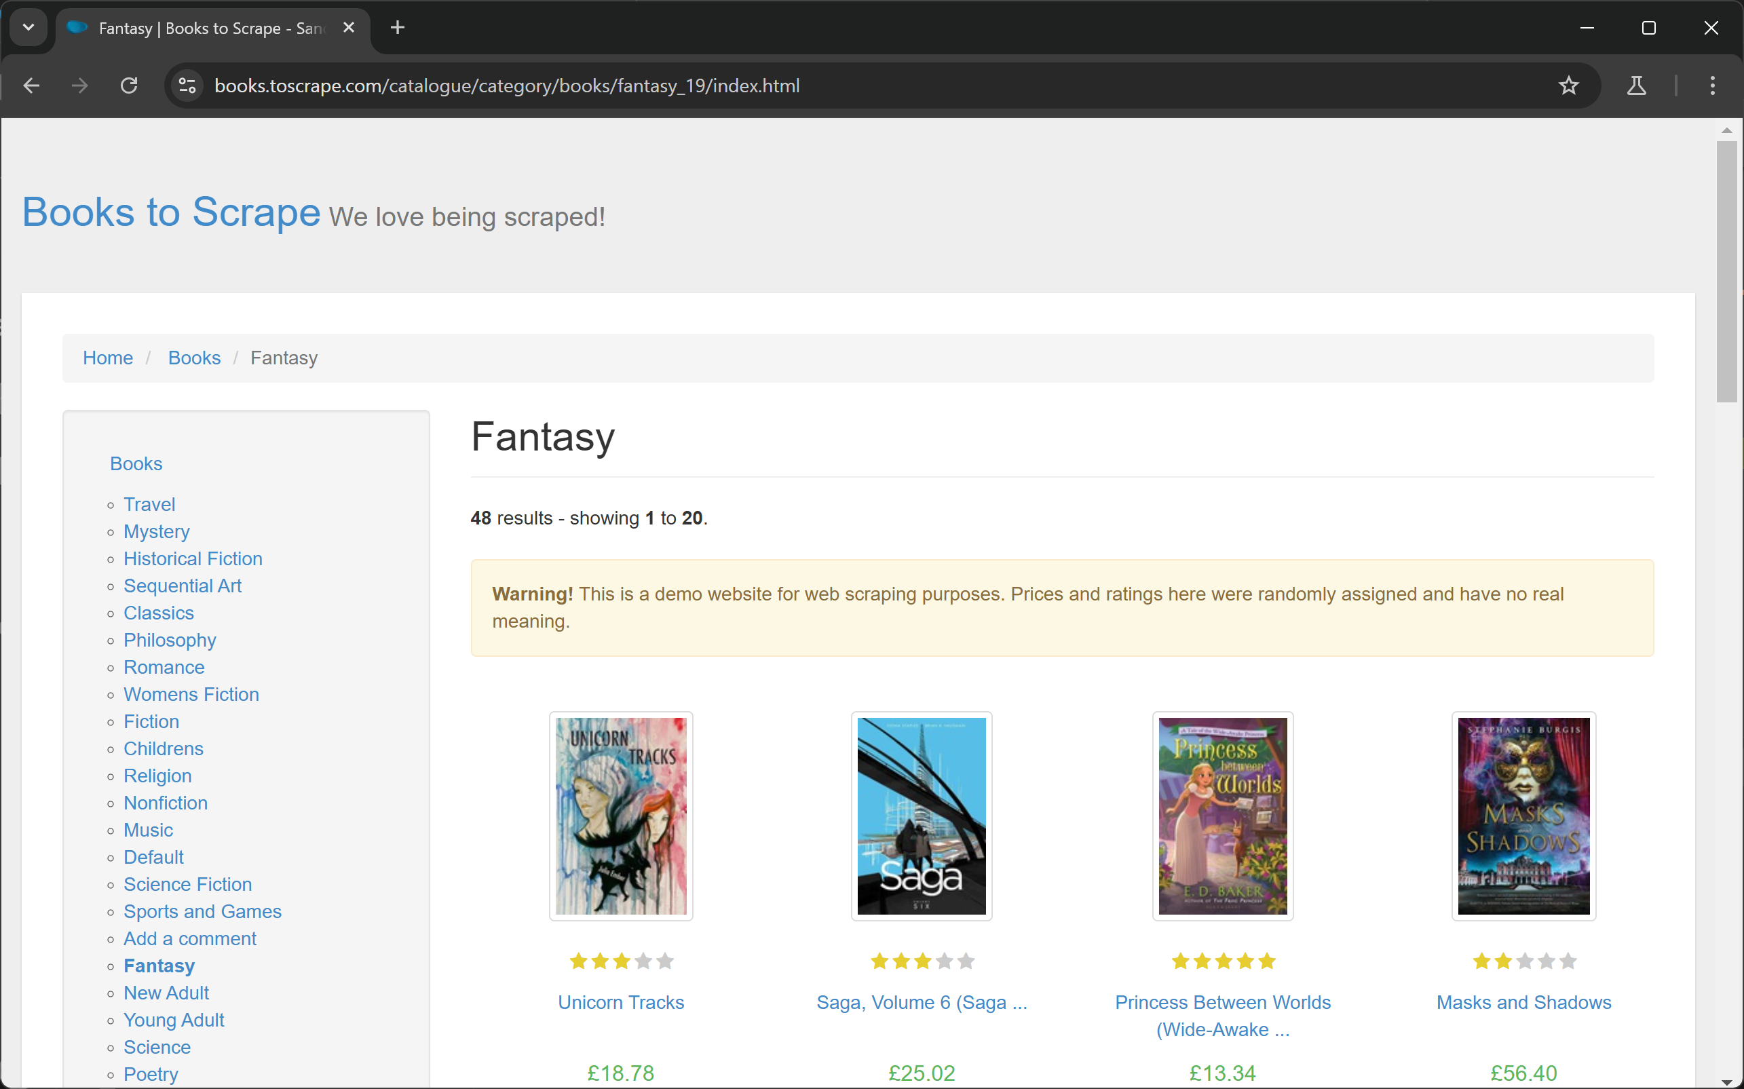Navigate back using the back arrow
Viewport: 1744px width, 1089px height.
pyautogui.click(x=31, y=85)
